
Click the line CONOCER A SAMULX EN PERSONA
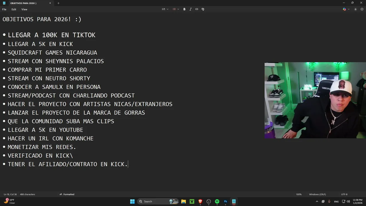(54, 87)
